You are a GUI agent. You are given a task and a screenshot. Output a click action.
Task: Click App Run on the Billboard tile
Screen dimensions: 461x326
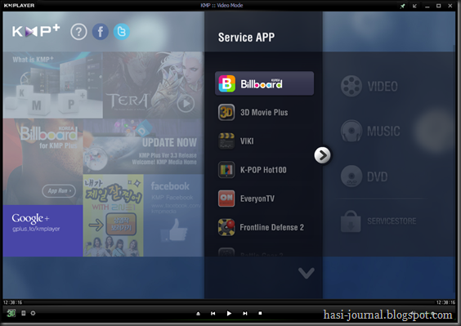pyautogui.click(x=59, y=190)
